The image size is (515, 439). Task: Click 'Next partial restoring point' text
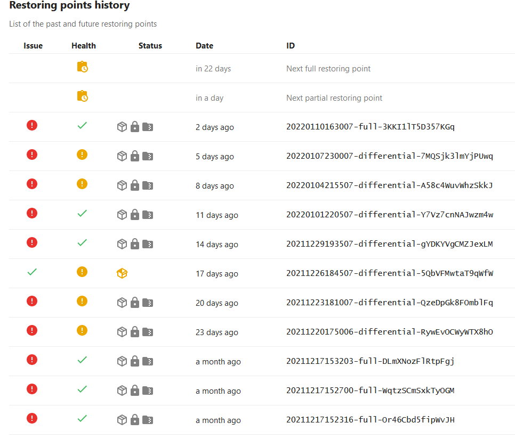(334, 98)
